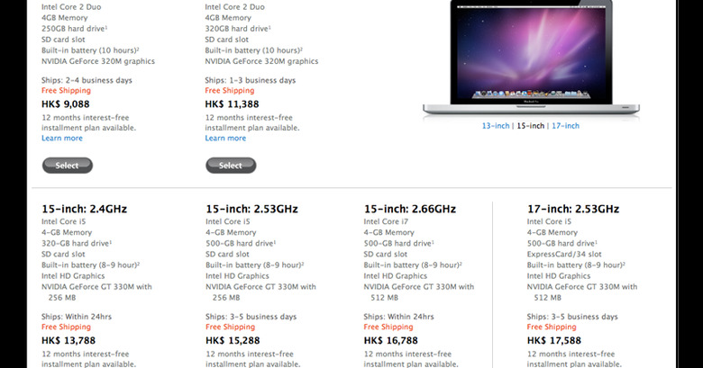Image resolution: width=703 pixels, height=368 pixels.
Task: Click the HK$ 17,588 price
Action: (x=553, y=341)
